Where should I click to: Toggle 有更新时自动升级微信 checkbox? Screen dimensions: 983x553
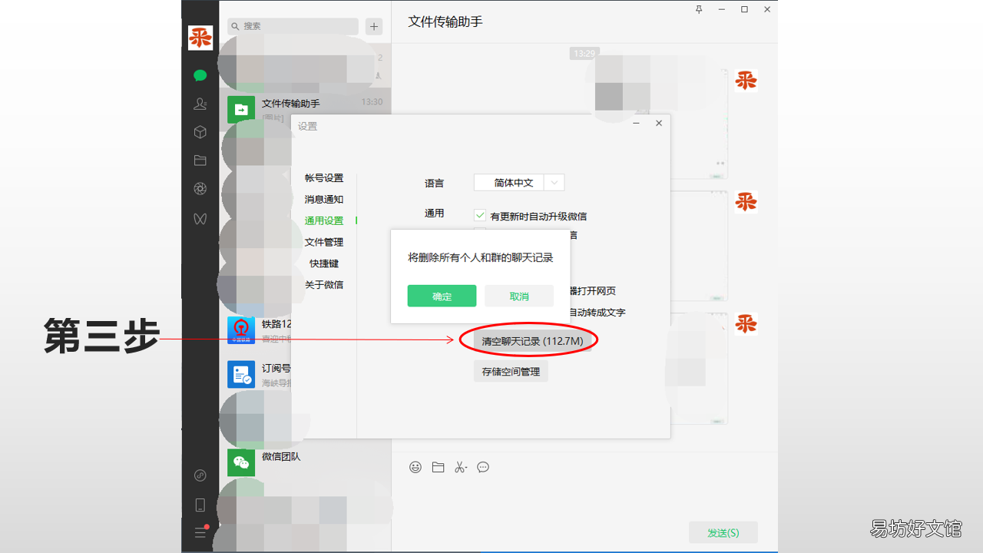pos(480,216)
